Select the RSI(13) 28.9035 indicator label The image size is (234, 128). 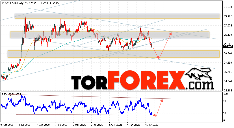click(x=12, y=94)
